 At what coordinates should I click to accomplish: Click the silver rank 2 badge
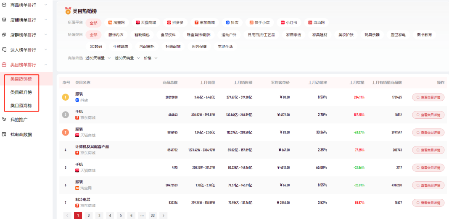coord(66,115)
